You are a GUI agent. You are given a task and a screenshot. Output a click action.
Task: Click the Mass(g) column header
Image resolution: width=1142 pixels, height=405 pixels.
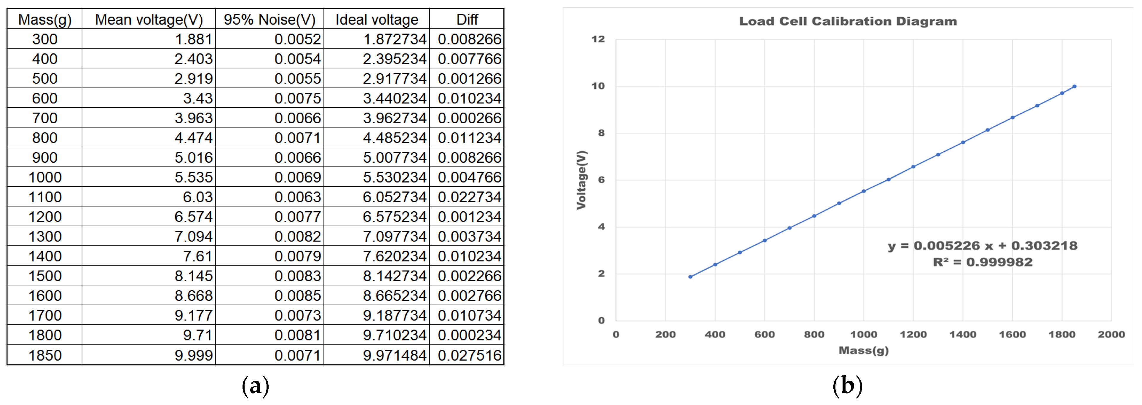click(x=45, y=20)
